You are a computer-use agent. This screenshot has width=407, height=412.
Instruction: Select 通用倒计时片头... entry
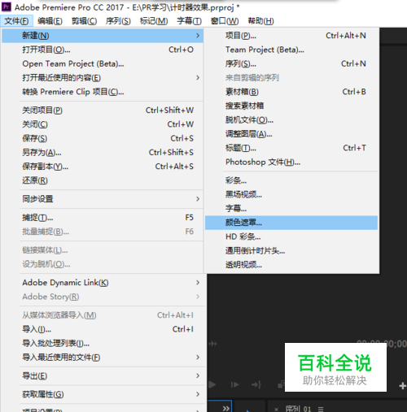pyautogui.click(x=291, y=251)
